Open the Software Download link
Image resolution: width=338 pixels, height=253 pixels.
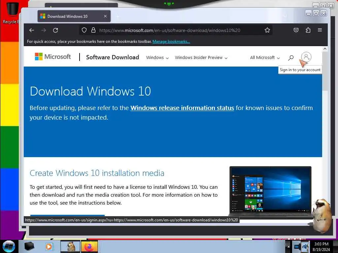pos(113,57)
